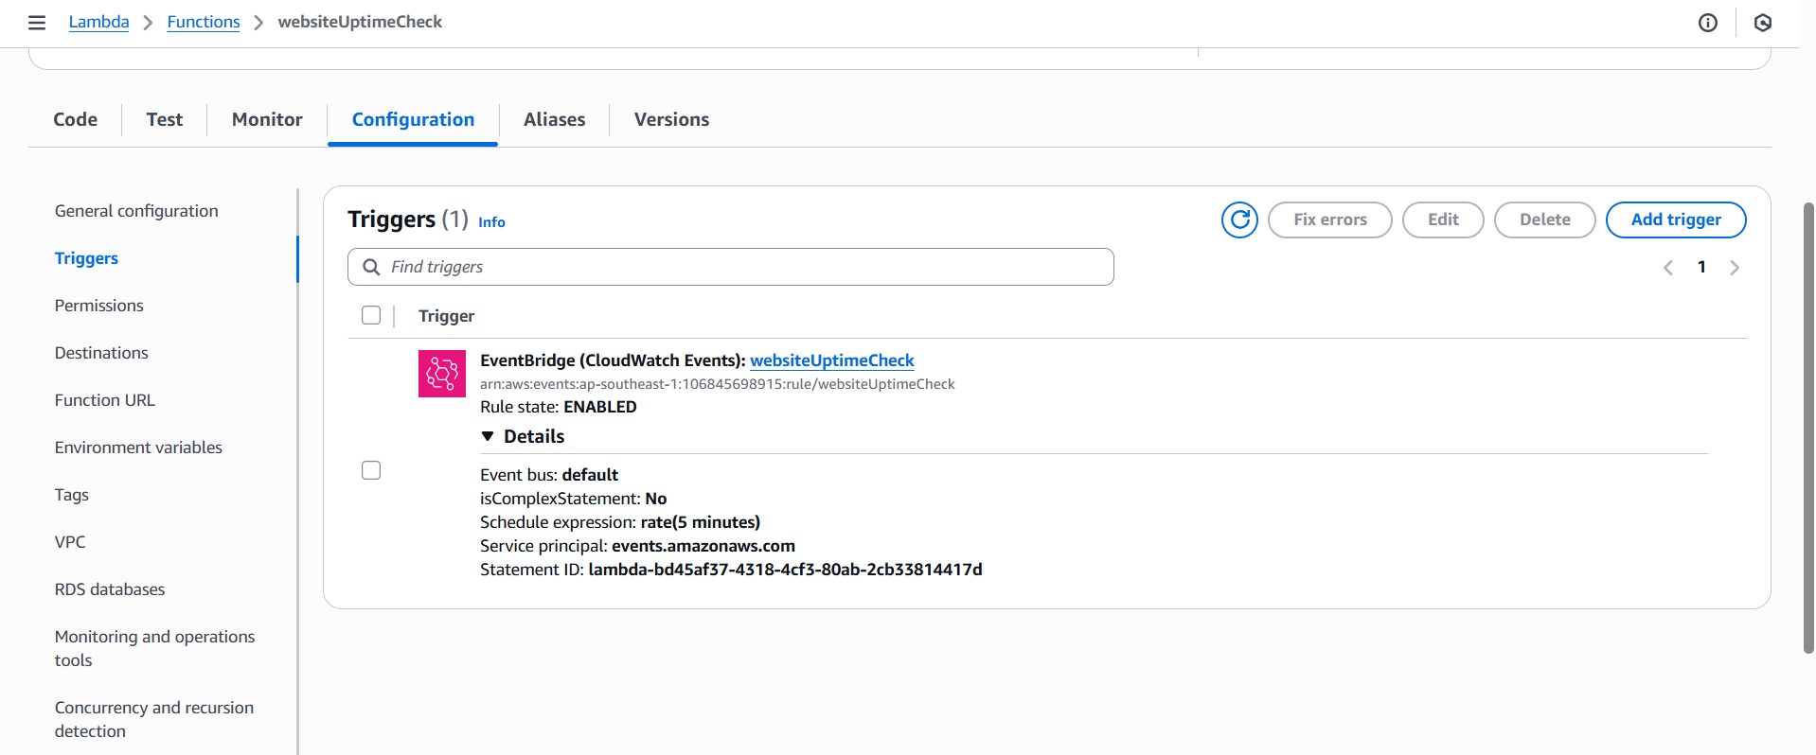The height and width of the screenshot is (755, 1816).
Task: Open Environment variables in the sidebar
Action: (138, 448)
